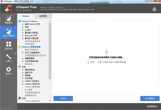
Task: Click the 系统 Windows flag icon
Action: [20, 67]
